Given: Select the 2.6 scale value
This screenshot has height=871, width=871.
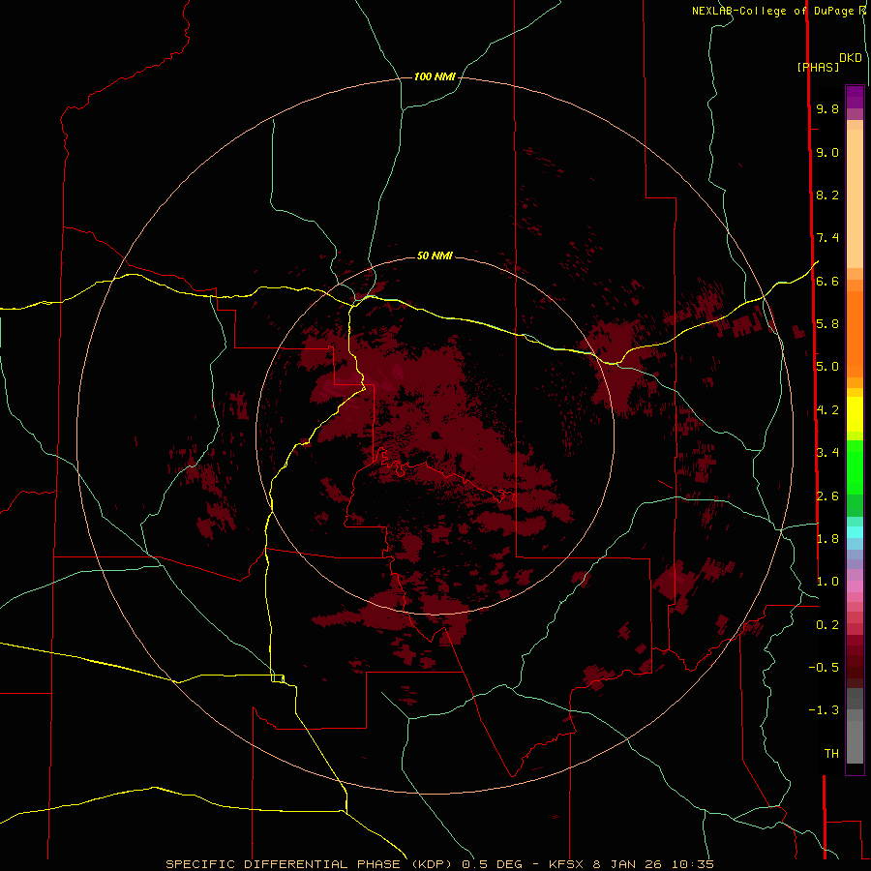Looking at the screenshot, I should (x=827, y=496).
